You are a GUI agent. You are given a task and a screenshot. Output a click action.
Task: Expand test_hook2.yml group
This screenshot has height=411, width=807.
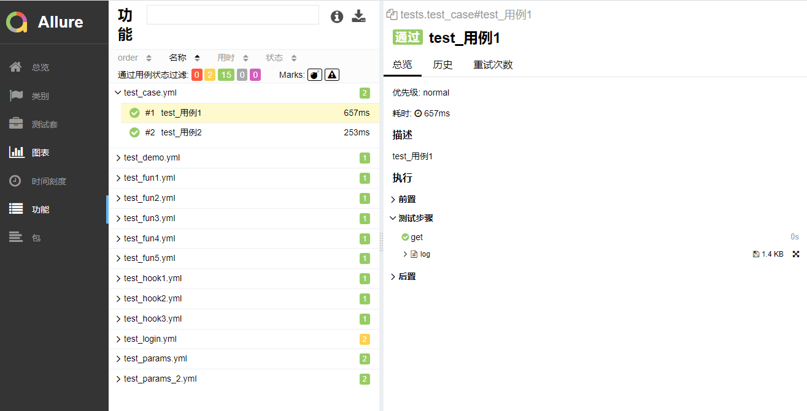click(244, 299)
